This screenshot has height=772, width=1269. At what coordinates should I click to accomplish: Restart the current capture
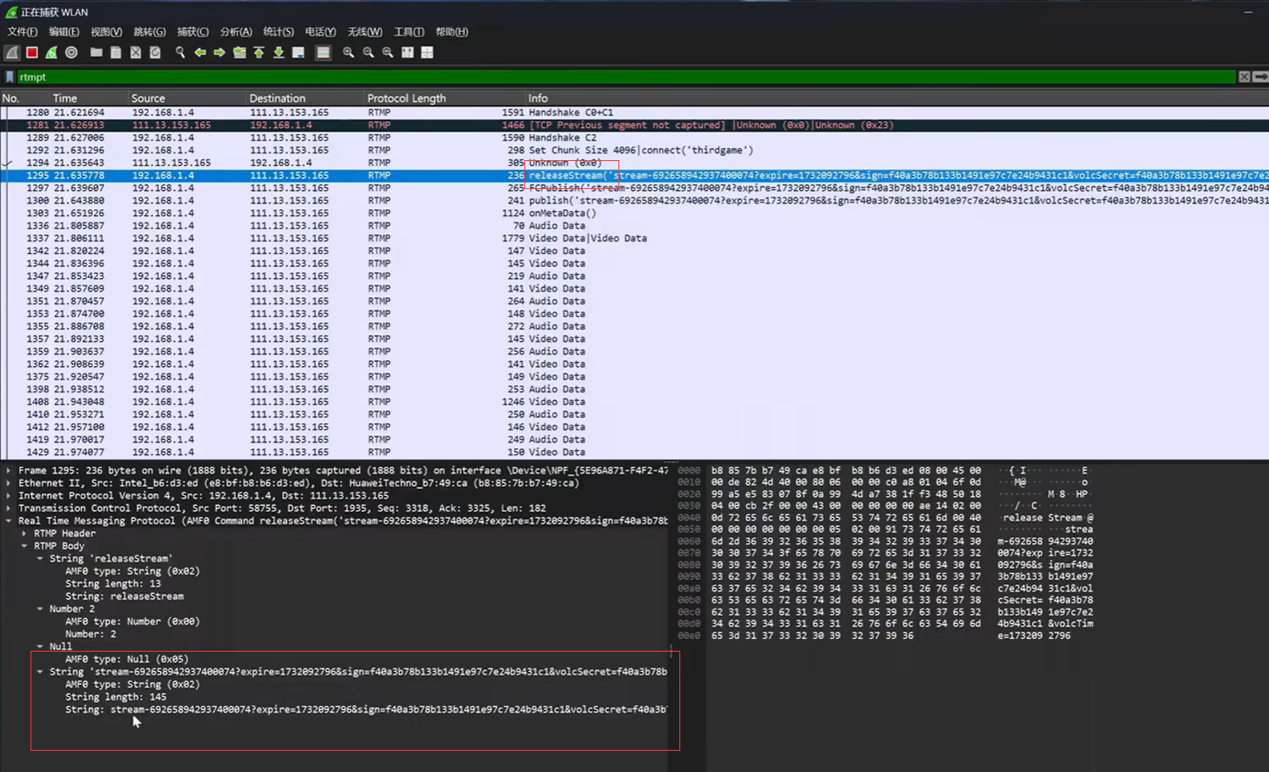52,53
